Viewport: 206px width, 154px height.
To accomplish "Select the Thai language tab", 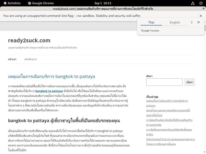I will pyautogui.click(x=151, y=22).
